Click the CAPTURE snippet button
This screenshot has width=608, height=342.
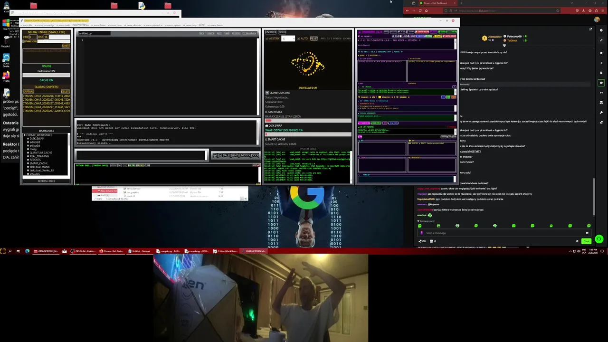pos(28,91)
